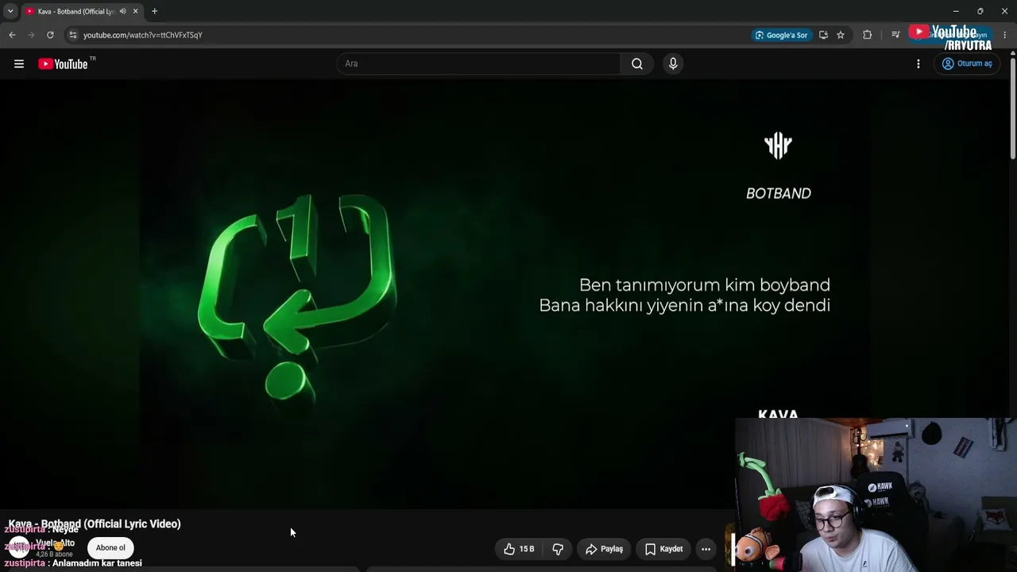
Task: Click the video title Kava - Botband
Action: (x=95, y=524)
